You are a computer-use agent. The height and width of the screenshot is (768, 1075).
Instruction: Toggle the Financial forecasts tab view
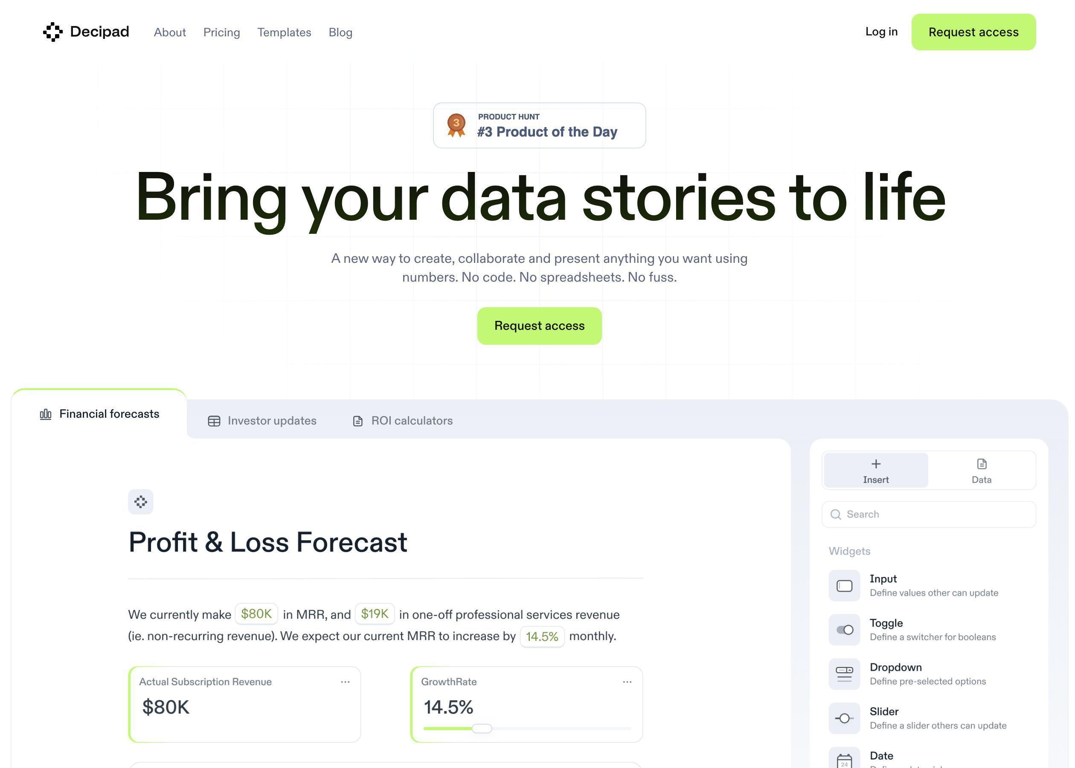click(100, 412)
